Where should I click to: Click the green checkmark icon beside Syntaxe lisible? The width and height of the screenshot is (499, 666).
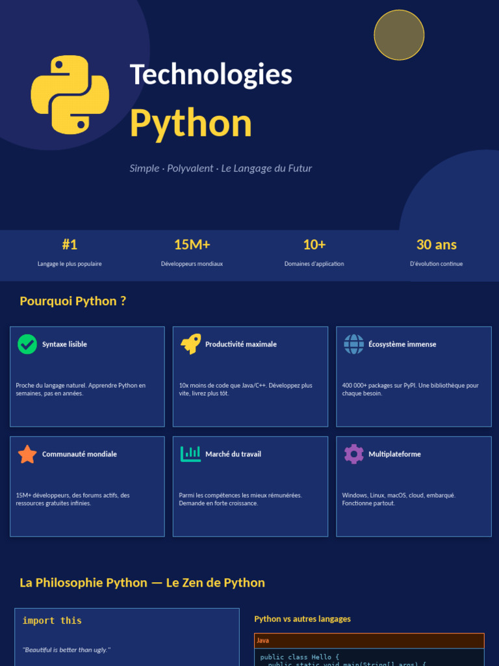[27, 344]
